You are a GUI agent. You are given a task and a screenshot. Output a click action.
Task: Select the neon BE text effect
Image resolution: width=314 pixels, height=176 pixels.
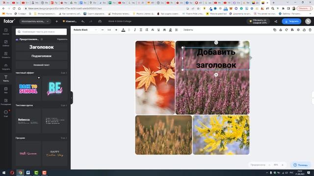54,89
